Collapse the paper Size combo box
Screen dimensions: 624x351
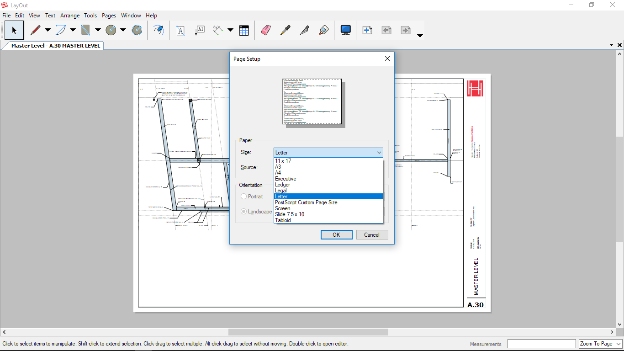pos(379,153)
